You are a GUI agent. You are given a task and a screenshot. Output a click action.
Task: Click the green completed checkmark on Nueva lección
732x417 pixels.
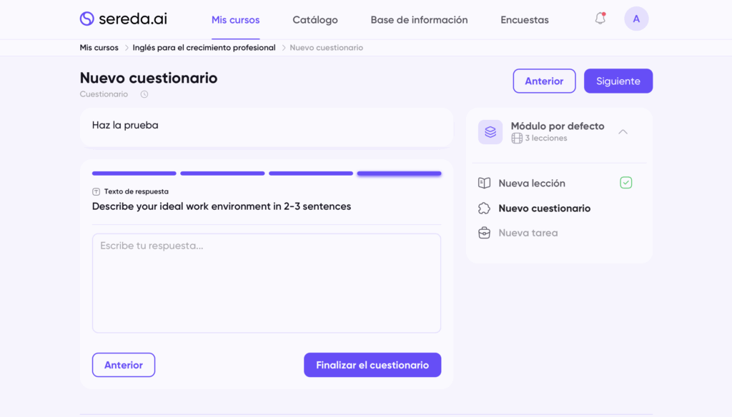(x=625, y=183)
